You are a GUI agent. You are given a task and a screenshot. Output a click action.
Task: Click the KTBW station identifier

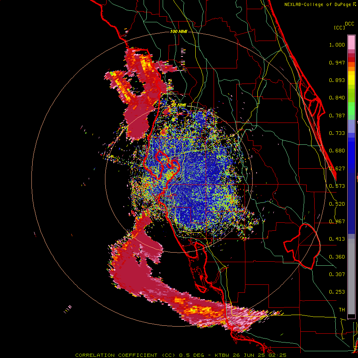click(223, 355)
